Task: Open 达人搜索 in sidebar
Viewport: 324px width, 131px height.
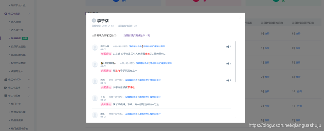Action: point(16,22)
